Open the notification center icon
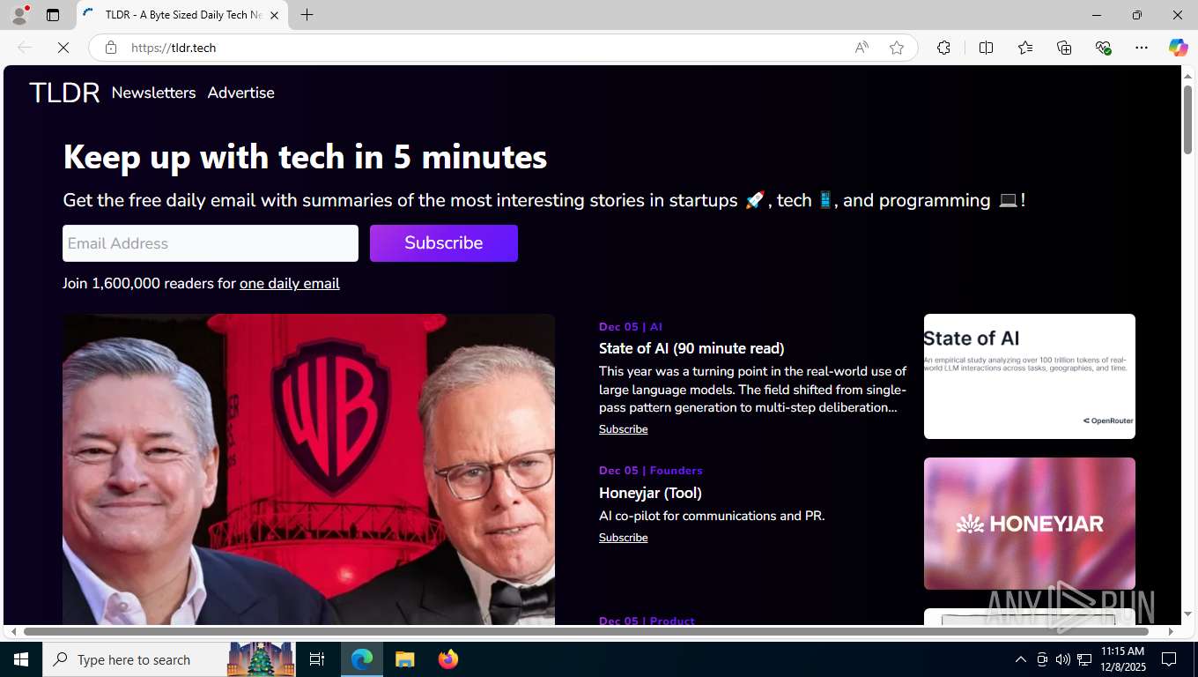1198x677 pixels. tap(1169, 659)
